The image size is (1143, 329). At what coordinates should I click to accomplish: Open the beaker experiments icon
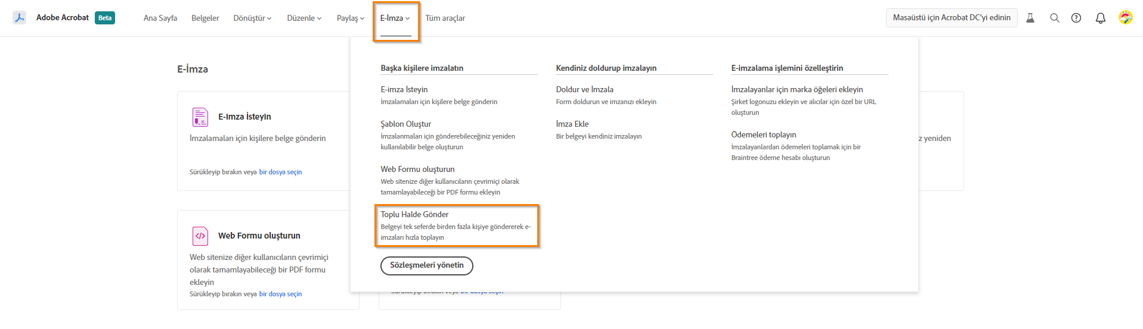(x=1030, y=18)
